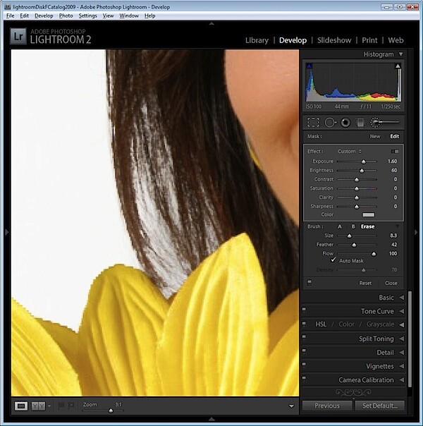This screenshot has width=423, height=426.
Task: Toggle the Detail panel on/off switch
Action: coord(304,351)
